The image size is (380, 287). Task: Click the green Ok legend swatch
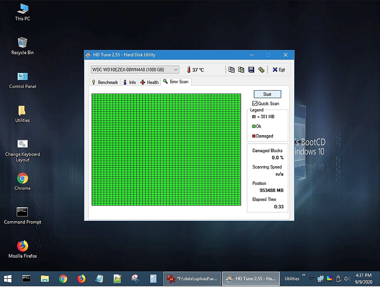coord(254,126)
